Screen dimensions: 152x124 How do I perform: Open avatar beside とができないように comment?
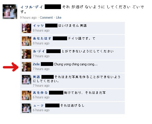pos(27,54)
